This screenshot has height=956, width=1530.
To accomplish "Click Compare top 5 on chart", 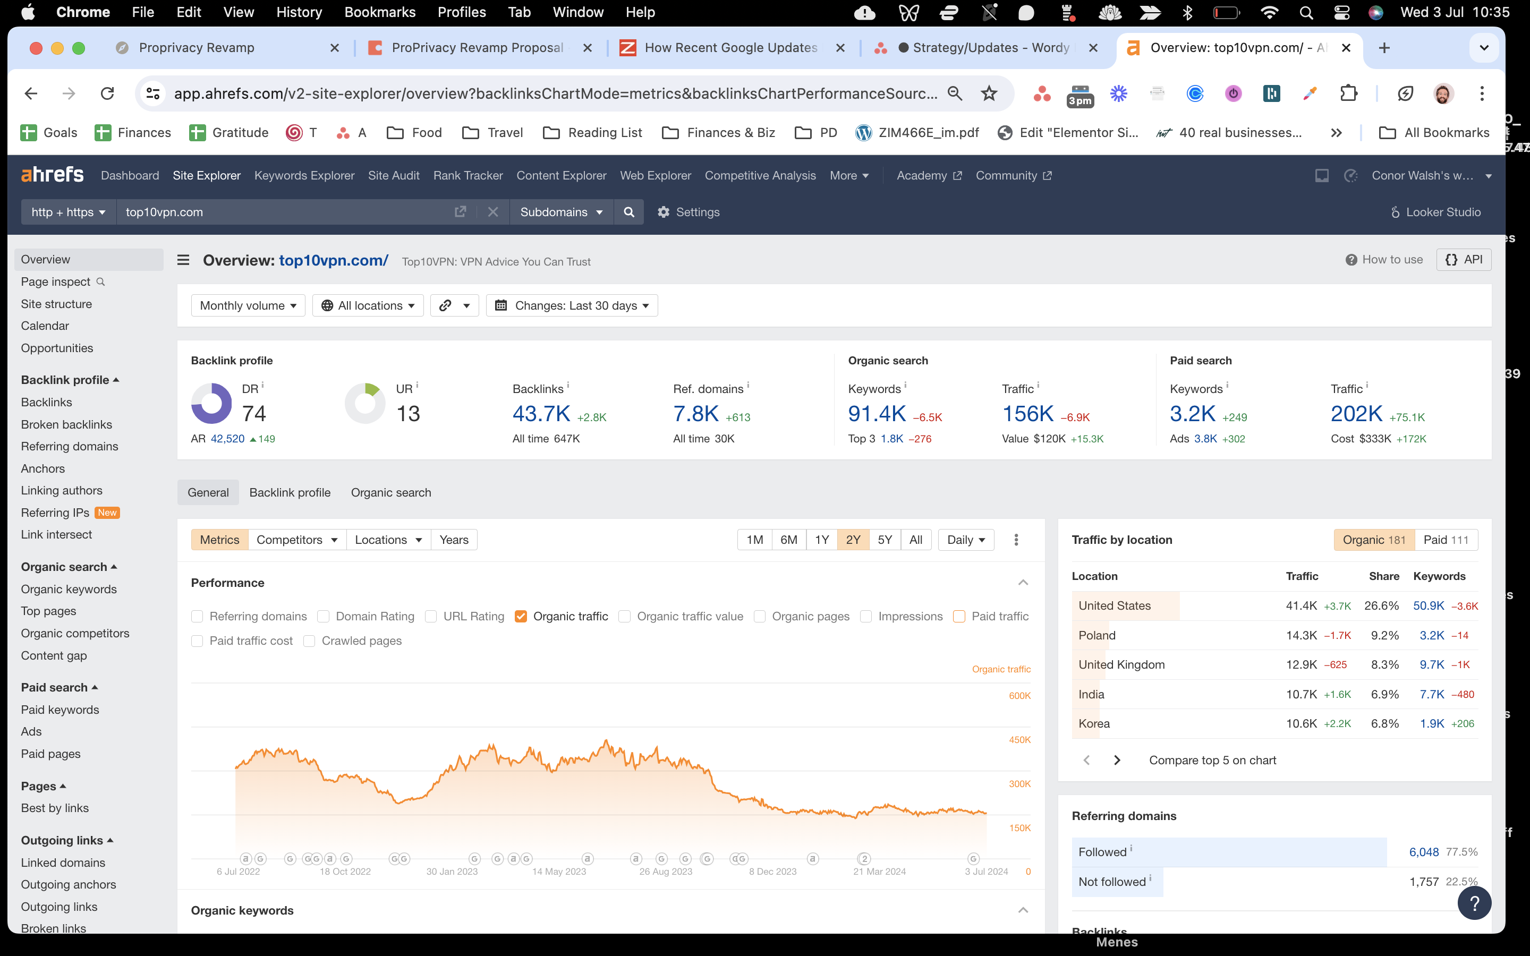I will 1212,760.
